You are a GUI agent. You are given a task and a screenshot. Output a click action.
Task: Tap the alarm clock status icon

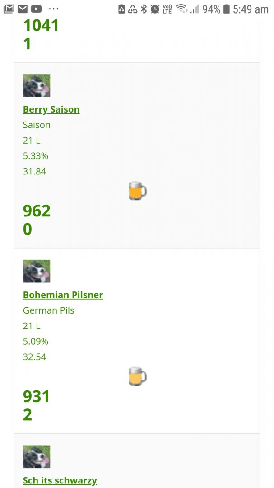pos(154,9)
